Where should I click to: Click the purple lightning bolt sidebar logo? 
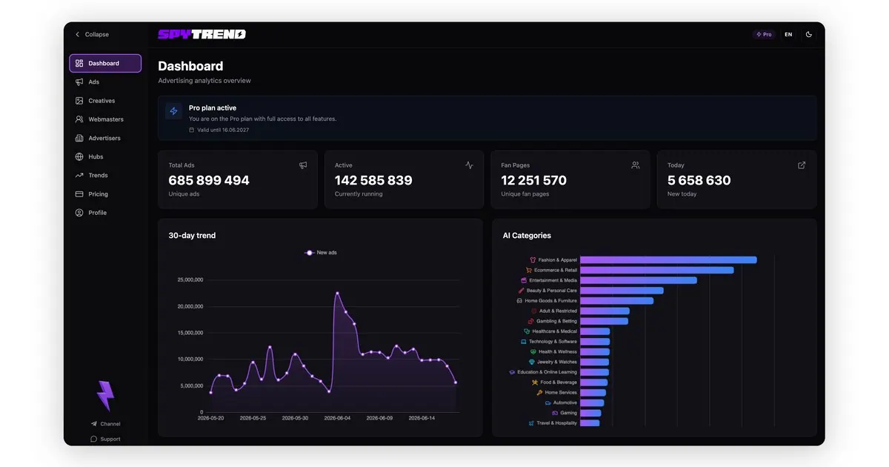[106, 396]
